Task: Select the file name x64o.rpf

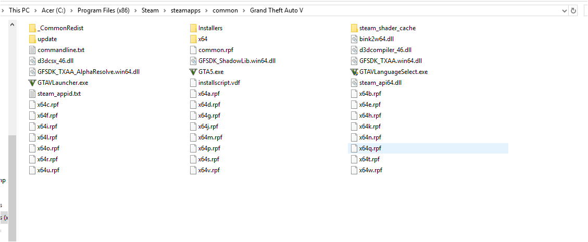Action: [48, 149]
